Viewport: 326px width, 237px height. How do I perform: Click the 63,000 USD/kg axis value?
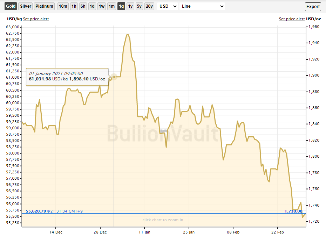[13, 27]
